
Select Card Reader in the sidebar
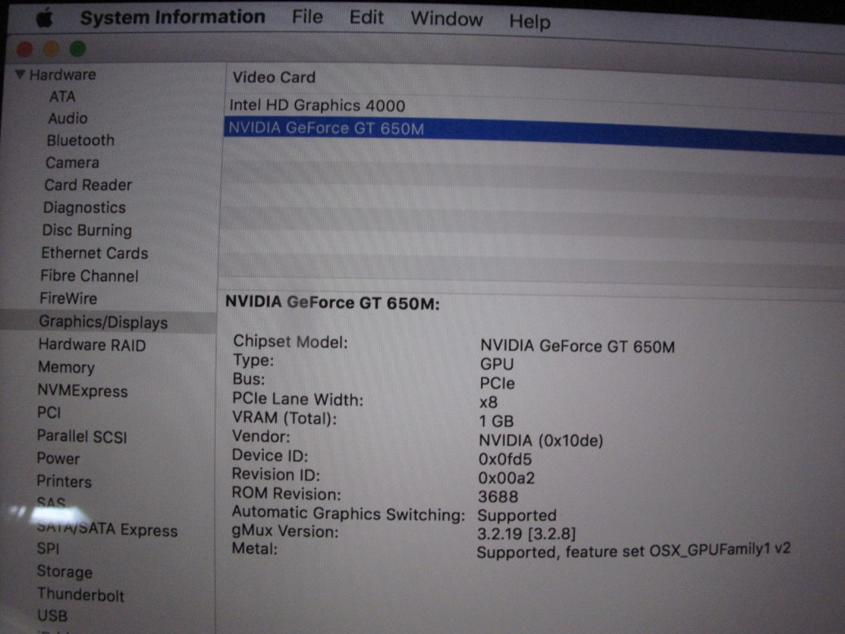(87, 185)
